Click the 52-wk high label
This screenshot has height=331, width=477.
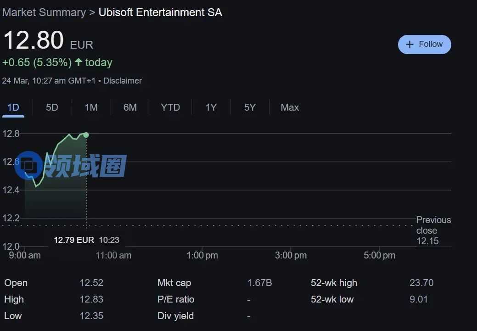pos(334,283)
